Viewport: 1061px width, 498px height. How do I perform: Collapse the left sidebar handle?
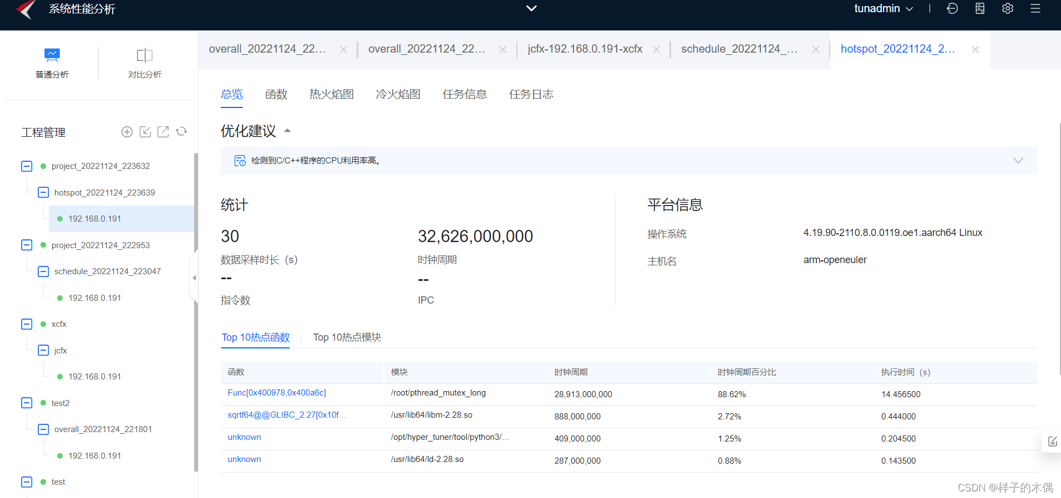coord(194,278)
